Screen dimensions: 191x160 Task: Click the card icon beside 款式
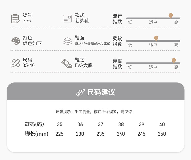[67, 19]
